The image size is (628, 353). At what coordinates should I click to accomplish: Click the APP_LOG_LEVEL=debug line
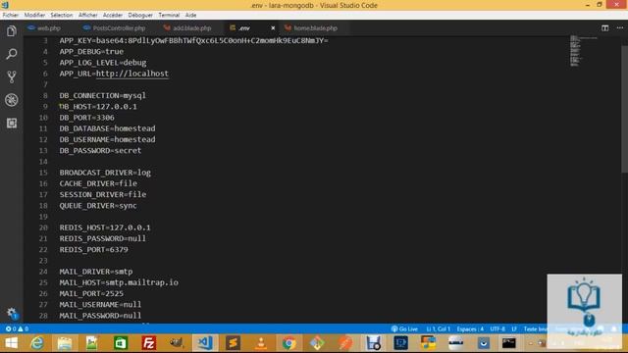coord(103,63)
